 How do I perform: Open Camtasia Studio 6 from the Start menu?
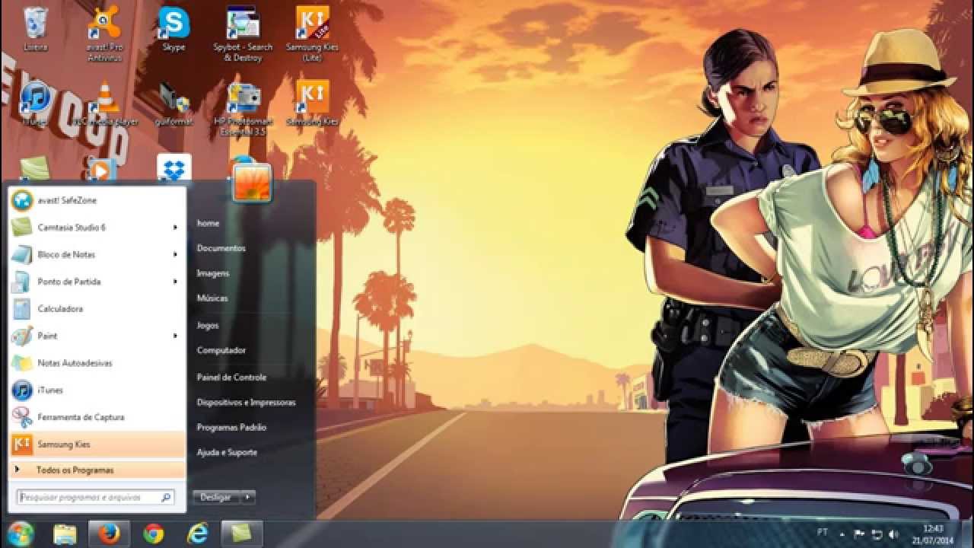pos(97,228)
